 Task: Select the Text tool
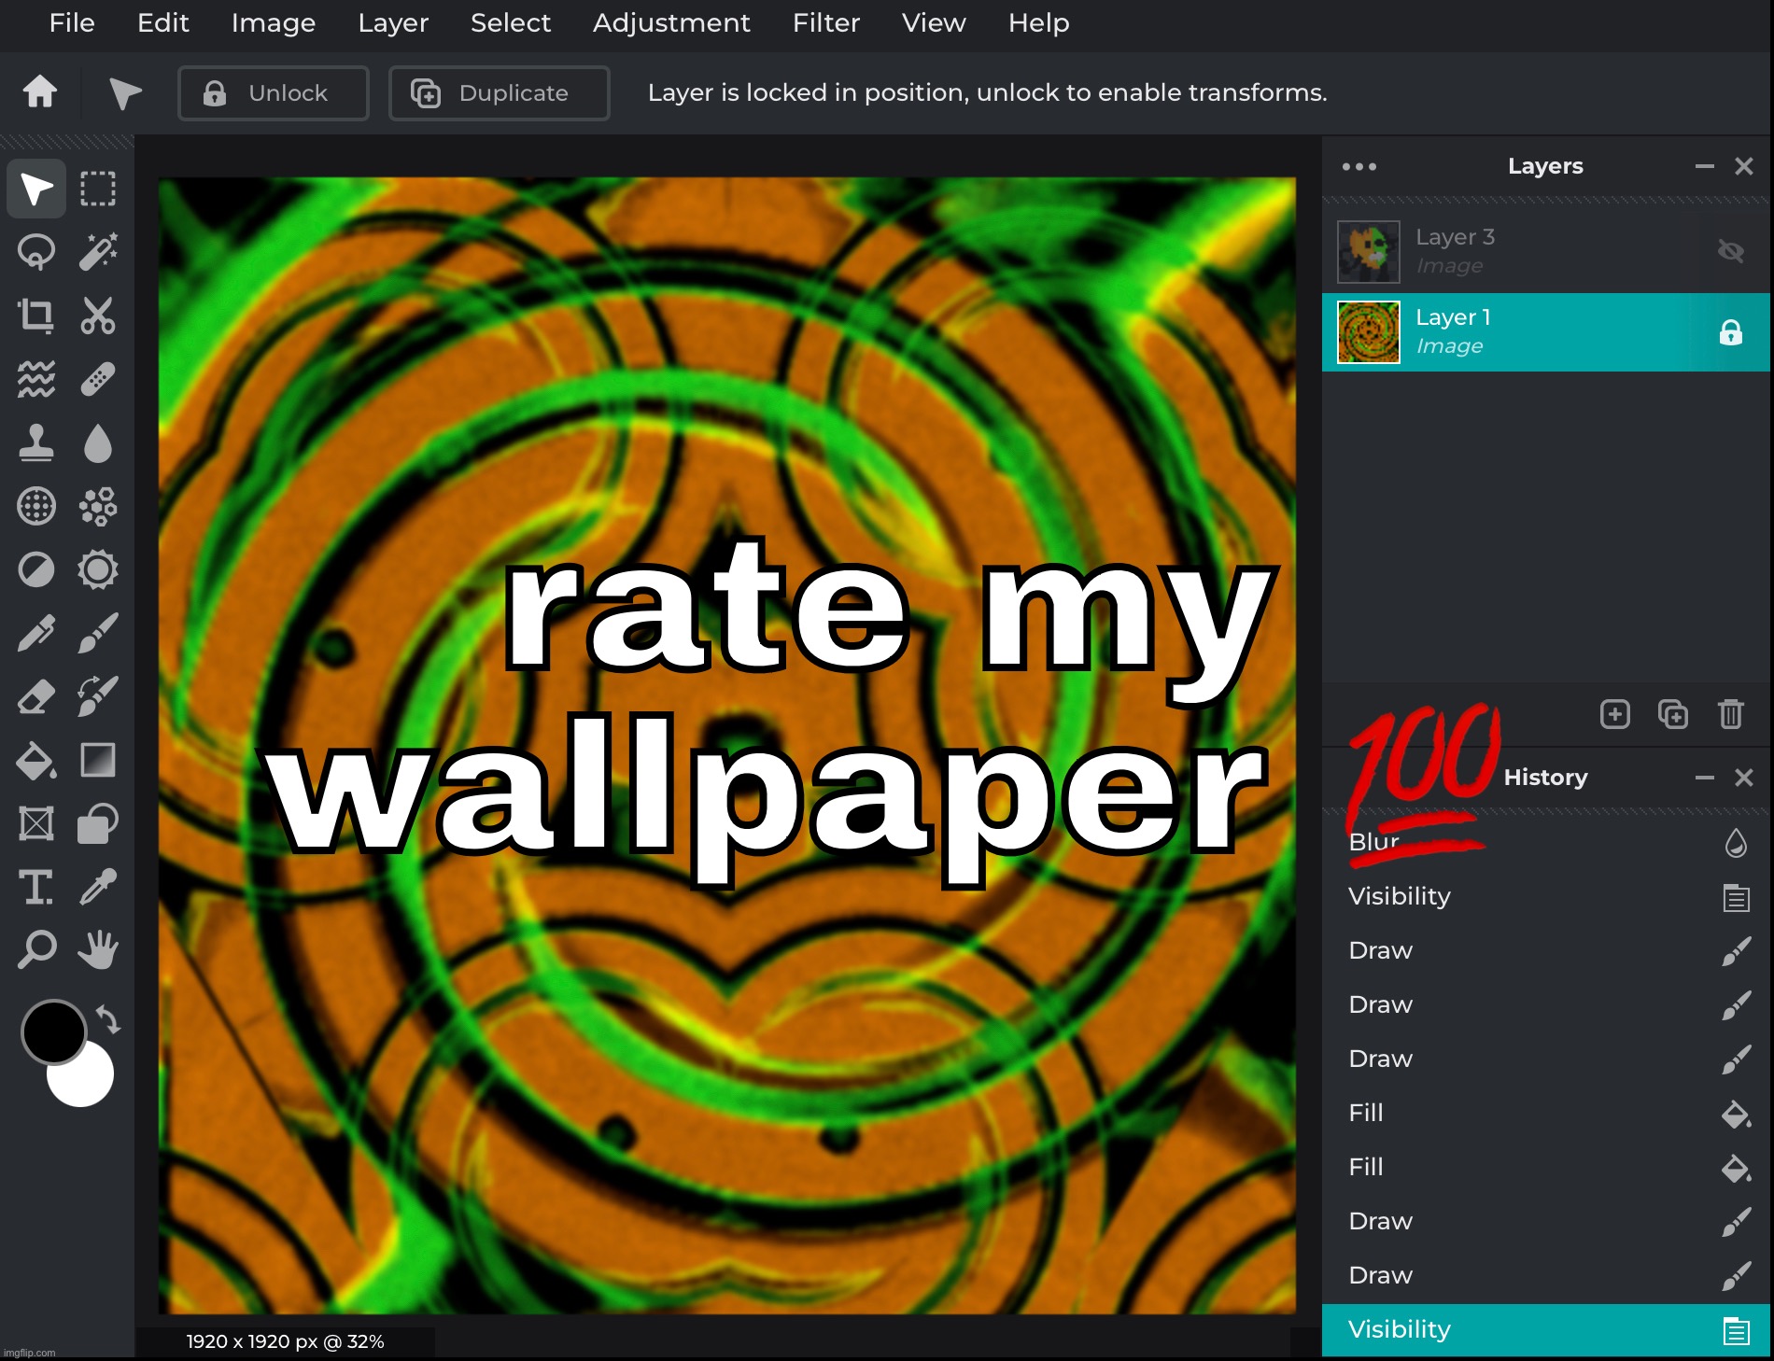pos(36,887)
